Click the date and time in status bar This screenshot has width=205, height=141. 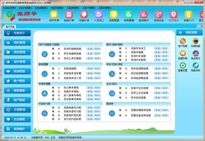(15, 138)
